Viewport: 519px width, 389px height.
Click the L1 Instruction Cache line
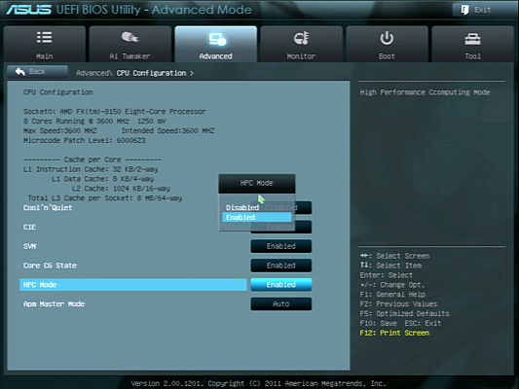click(x=91, y=169)
